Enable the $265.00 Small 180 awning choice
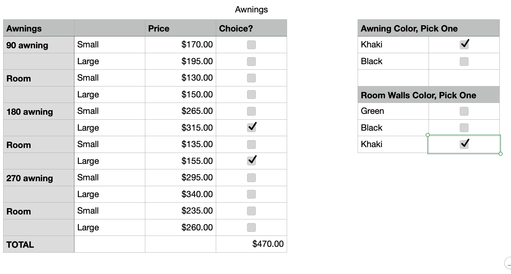This screenshot has width=511, height=274. (251, 111)
